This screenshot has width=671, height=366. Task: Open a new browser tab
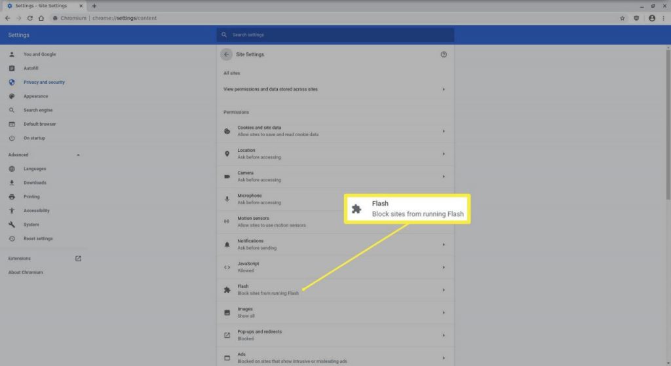click(x=94, y=6)
